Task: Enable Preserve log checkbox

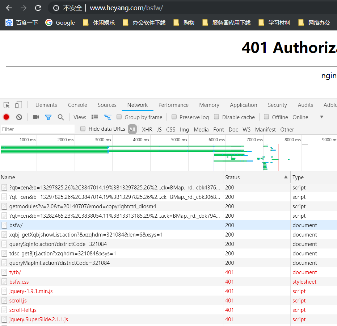Action: click(x=174, y=117)
